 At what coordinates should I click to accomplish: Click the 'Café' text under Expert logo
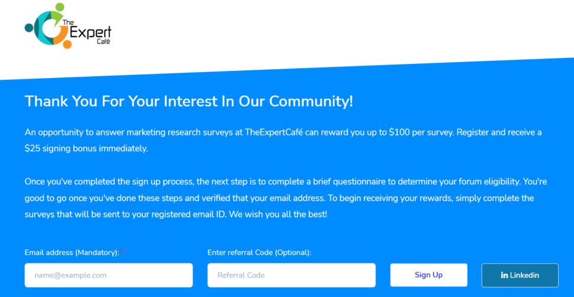point(103,41)
